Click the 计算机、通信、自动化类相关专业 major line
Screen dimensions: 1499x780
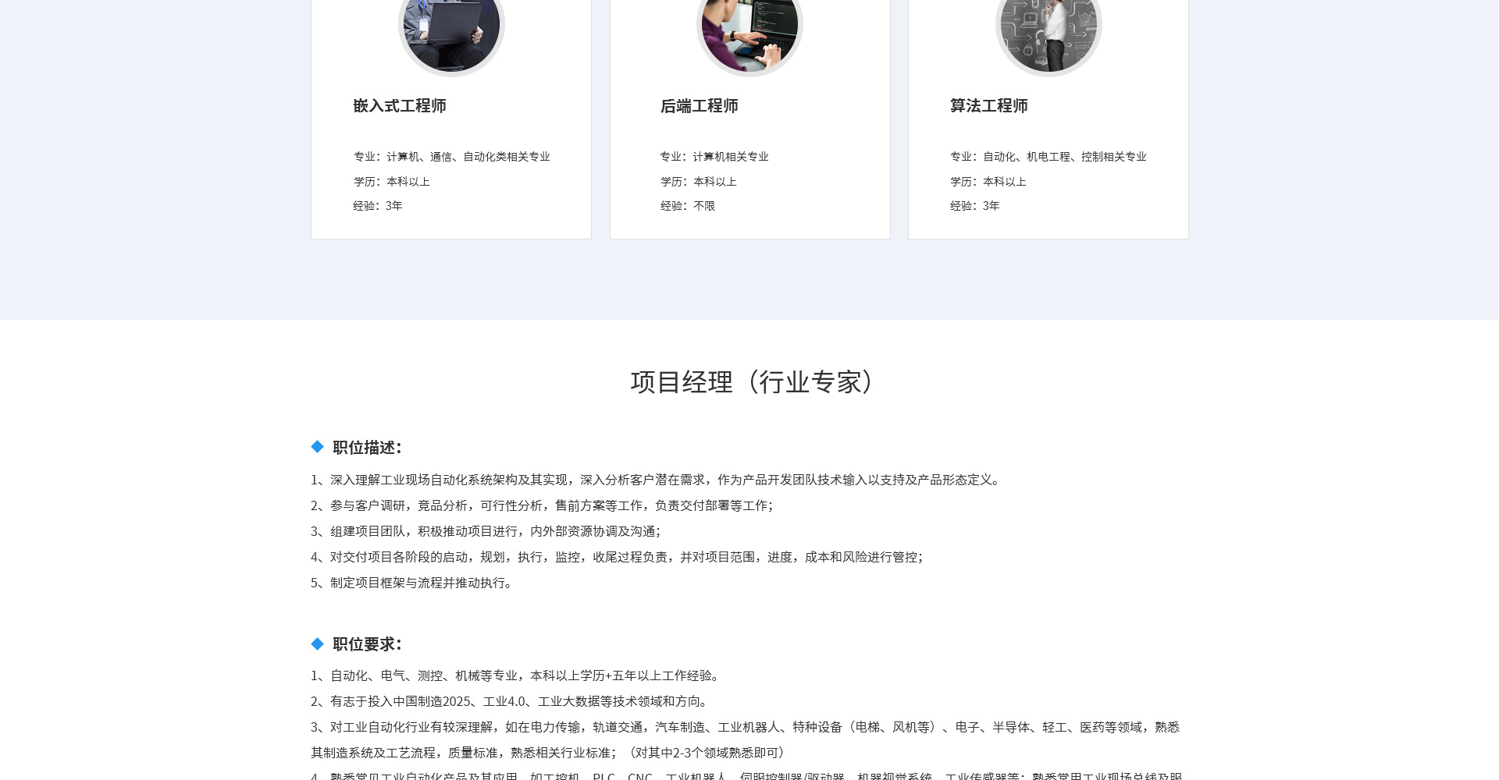pyautogui.click(x=451, y=157)
